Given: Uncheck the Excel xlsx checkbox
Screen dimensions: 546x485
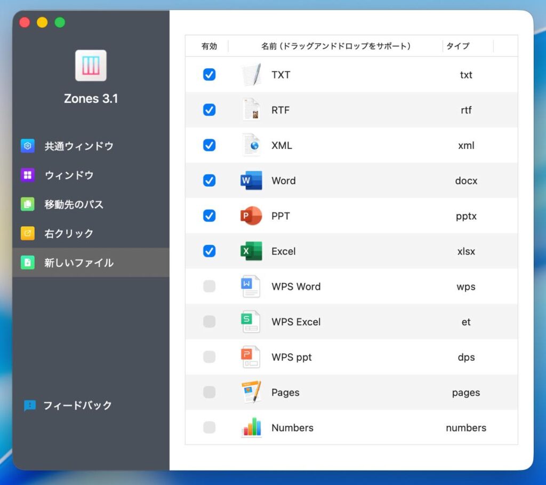Looking at the screenshot, I should pyautogui.click(x=210, y=251).
